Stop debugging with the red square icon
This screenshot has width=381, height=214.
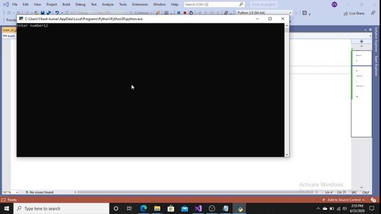point(185,12)
